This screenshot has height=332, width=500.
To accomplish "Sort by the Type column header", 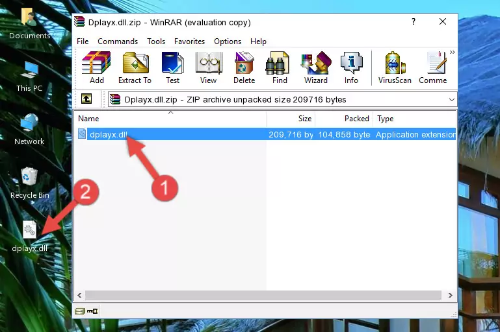I will (x=415, y=119).
